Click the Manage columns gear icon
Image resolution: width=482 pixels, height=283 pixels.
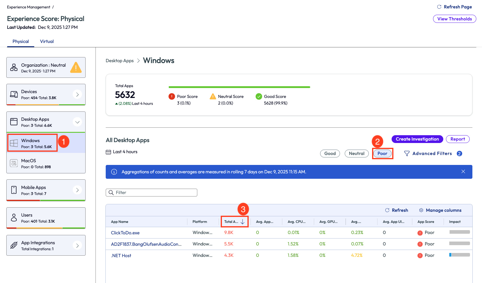pyautogui.click(x=421, y=210)
